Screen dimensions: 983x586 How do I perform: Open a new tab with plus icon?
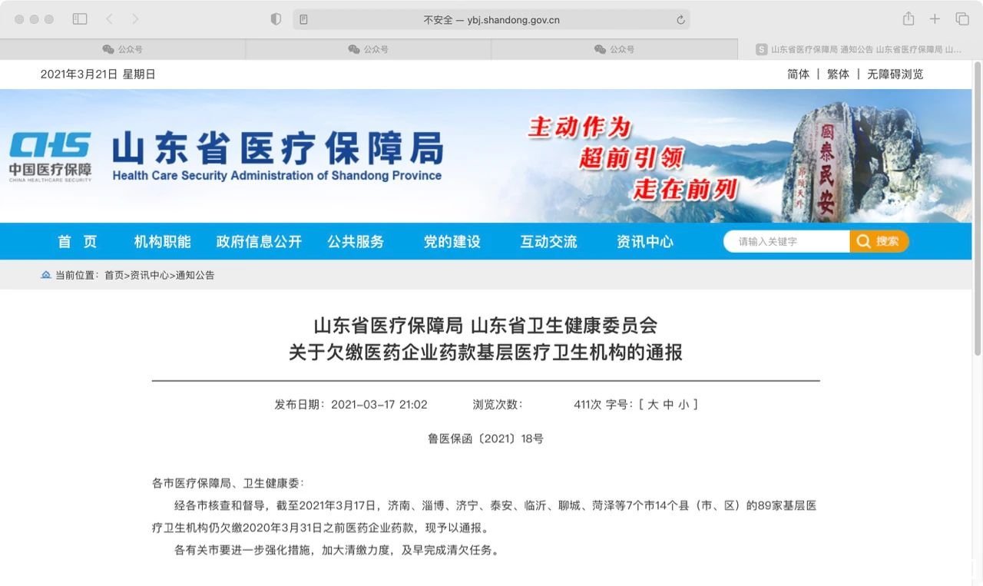pyautogui.click(x=935, y=19)
